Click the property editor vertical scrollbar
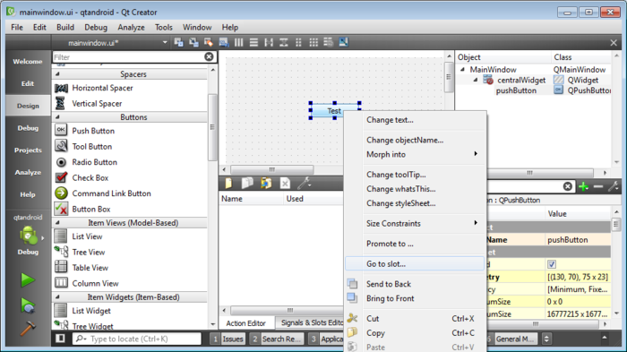The width and height of the screenshot is (627, 352). [616, 224]
